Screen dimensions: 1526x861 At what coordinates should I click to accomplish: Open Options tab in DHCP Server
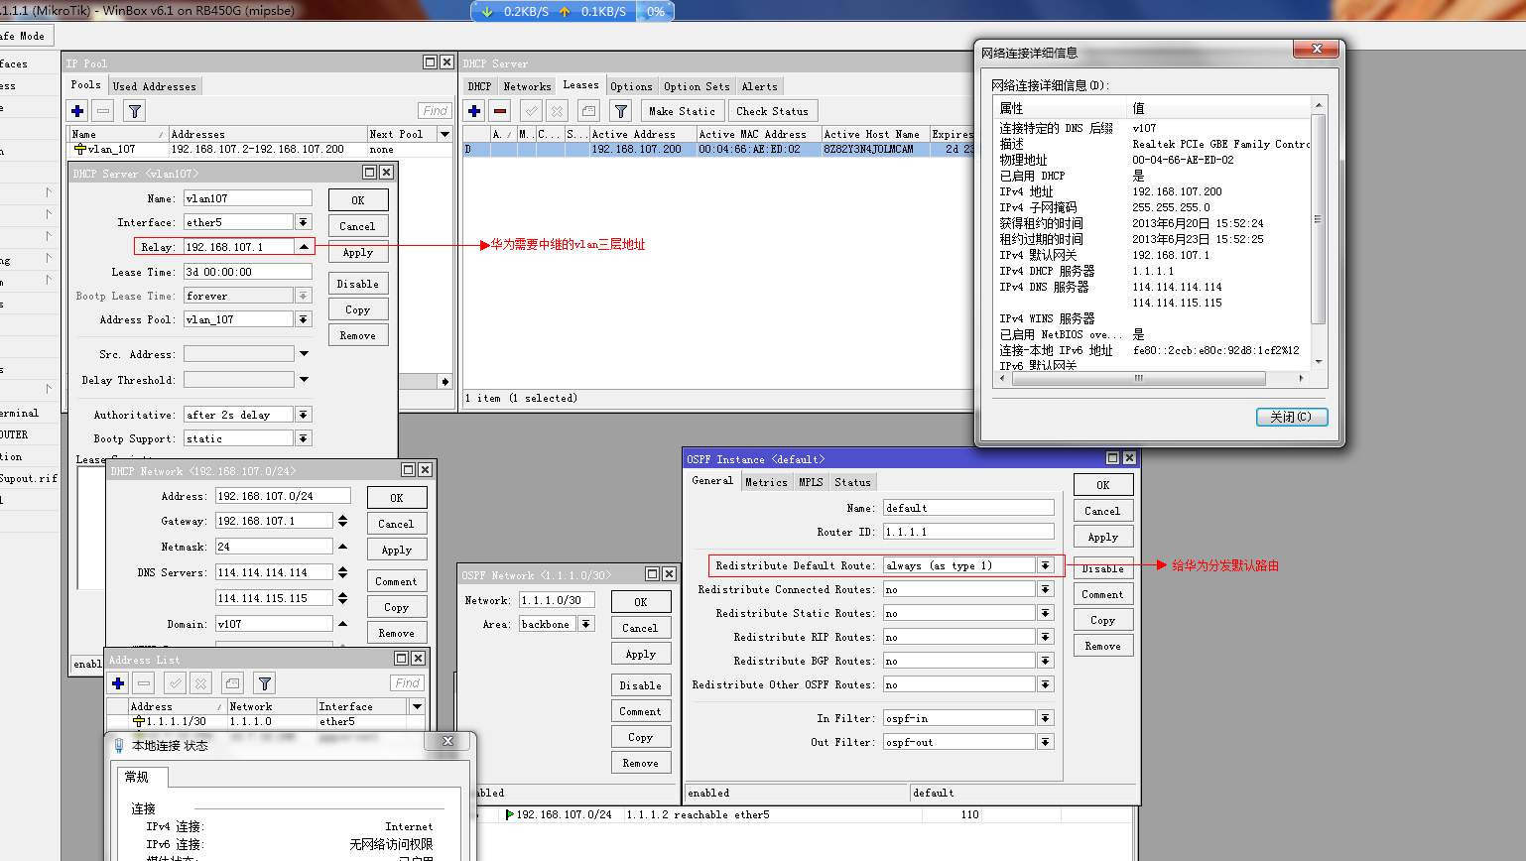(x=631, y=86)
